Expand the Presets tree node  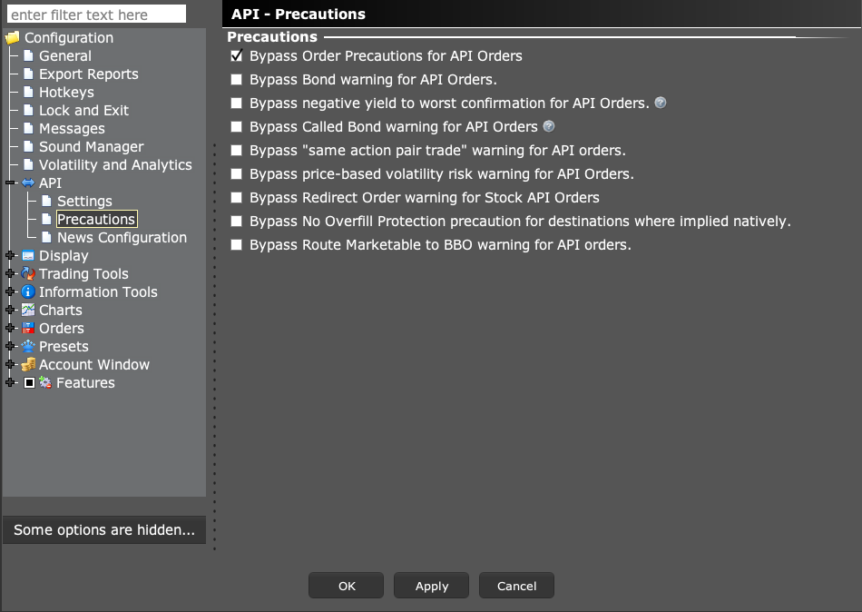pos(11,346)
